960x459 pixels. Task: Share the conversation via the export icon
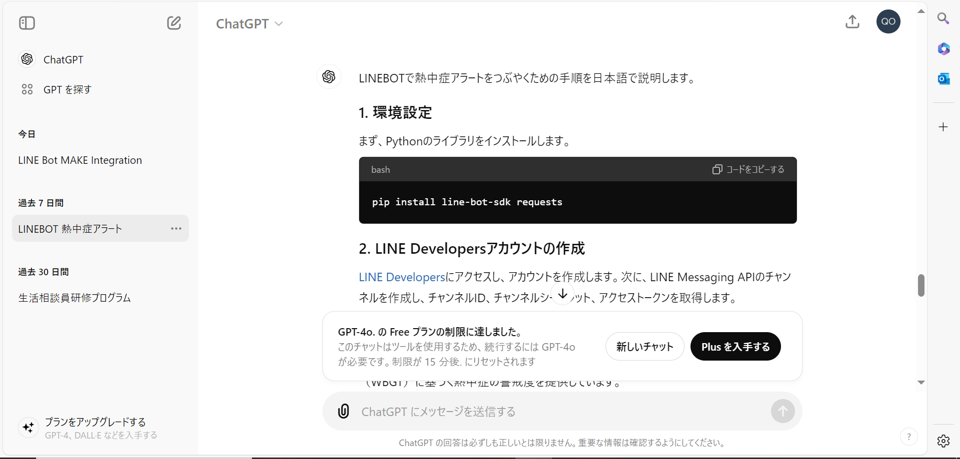click(852, 22)
